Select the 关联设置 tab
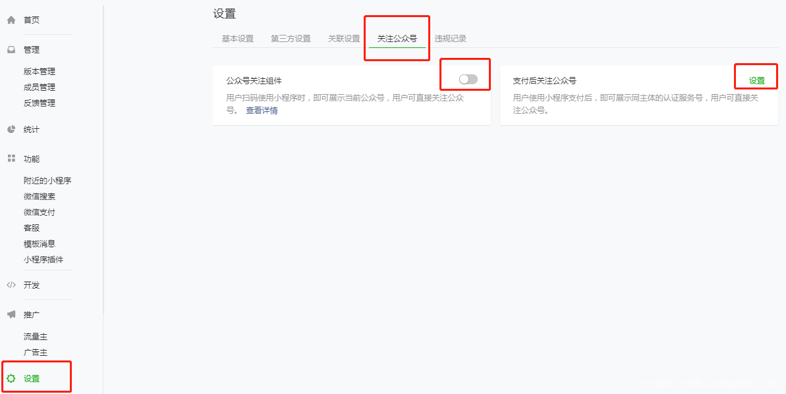The height and width of the screenshot is (394, 786). [344, 39]
